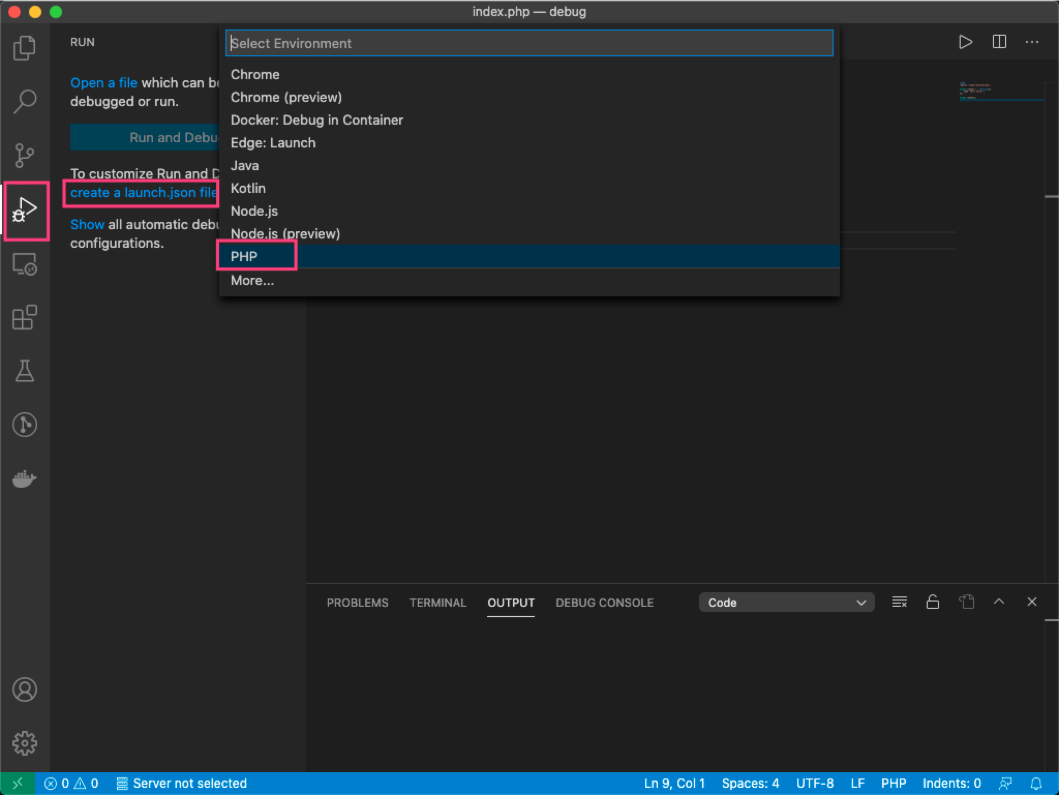This screenshot has height=795, width=1059.
Task: Select Chrome environment
Action: tap(529, 74)
